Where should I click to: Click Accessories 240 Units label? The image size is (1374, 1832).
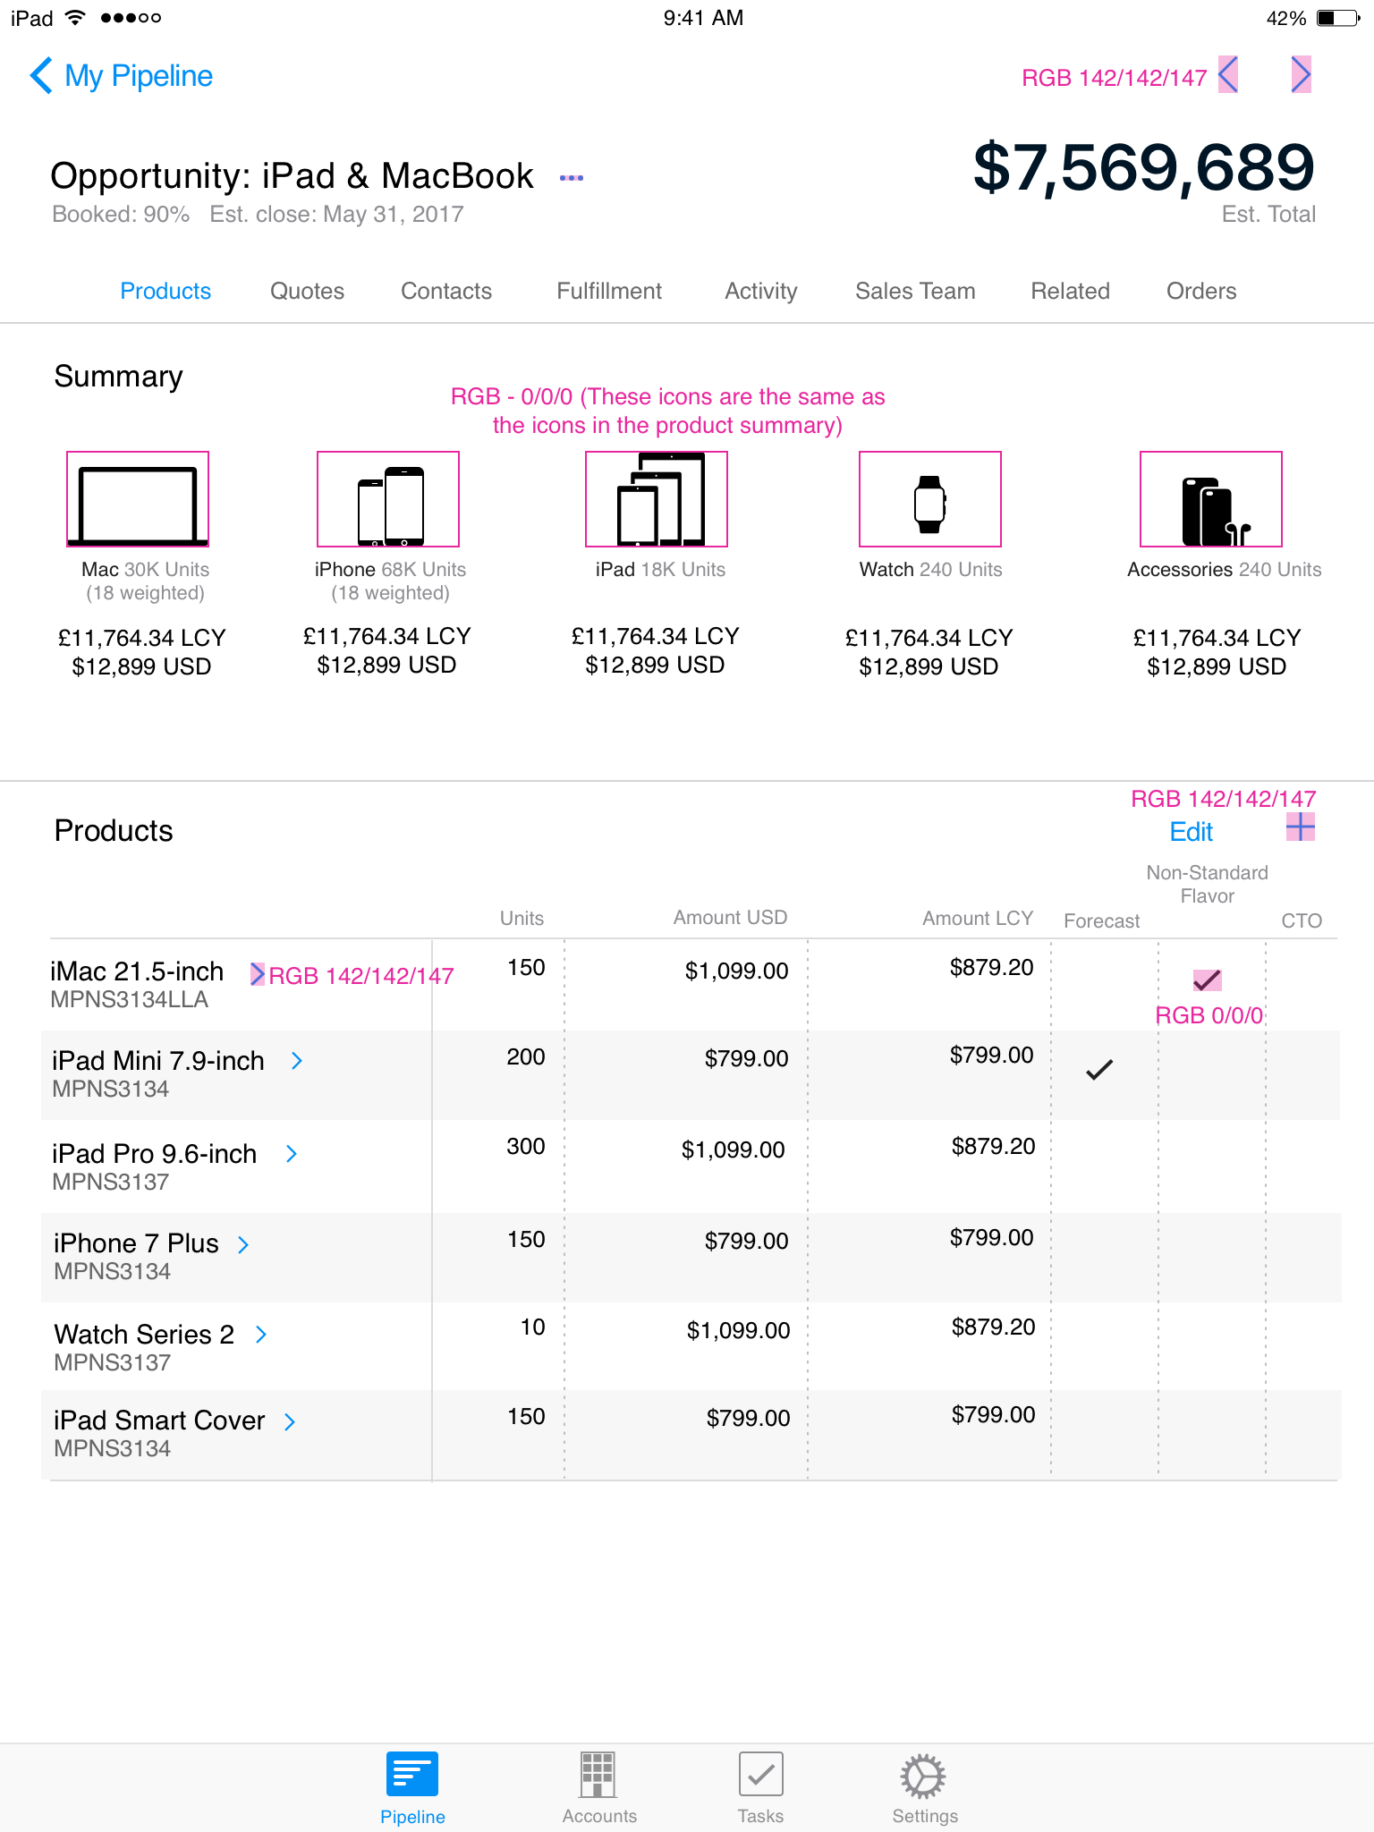1225,570
